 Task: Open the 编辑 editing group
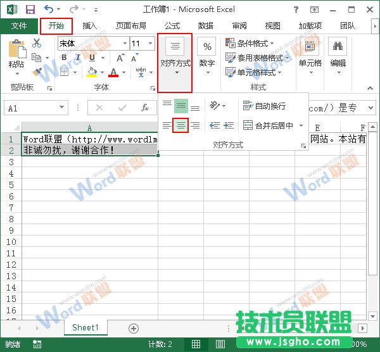click(x=338, y=56)
